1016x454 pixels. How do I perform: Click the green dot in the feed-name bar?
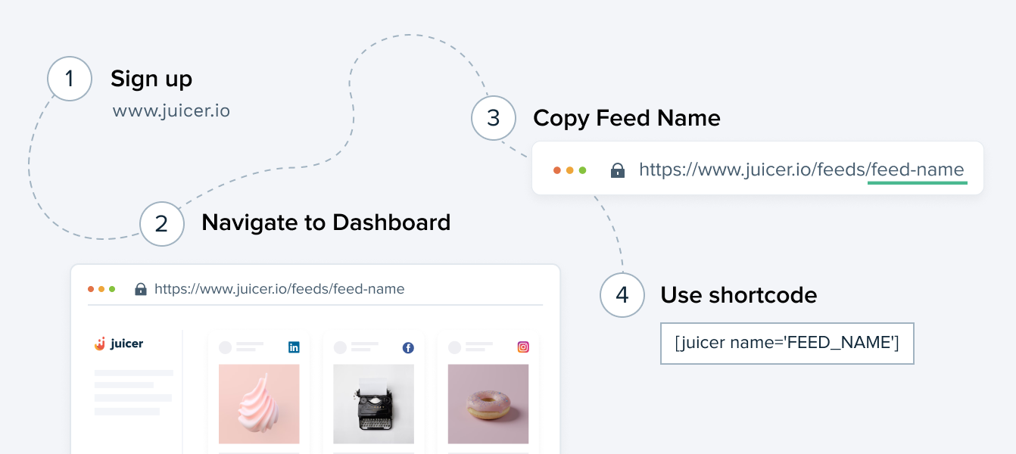583,170
